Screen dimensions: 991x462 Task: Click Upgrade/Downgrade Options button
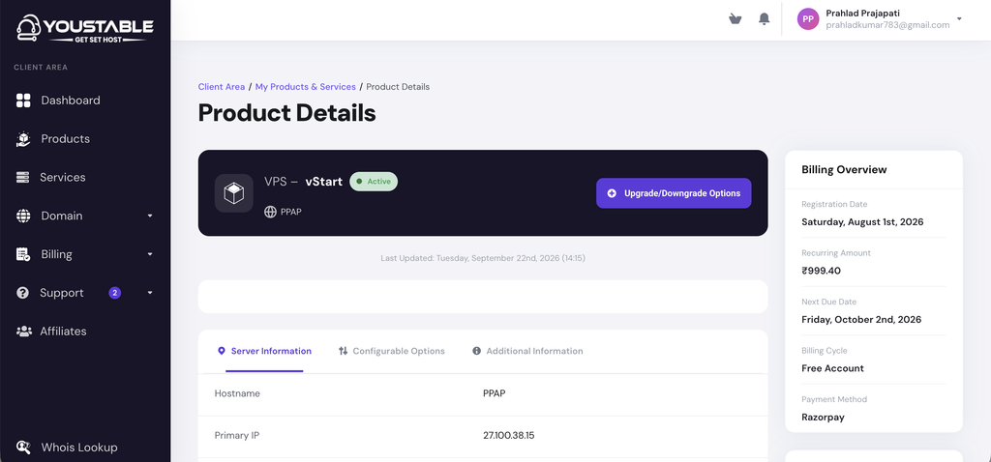(674, 193)
